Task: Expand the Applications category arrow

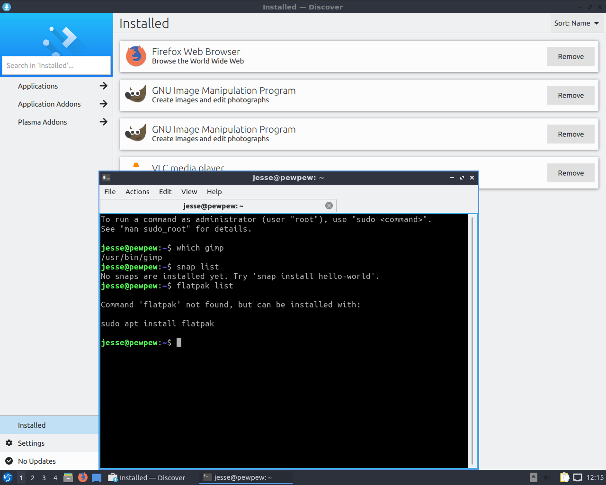Action: [x=103, y=86]
